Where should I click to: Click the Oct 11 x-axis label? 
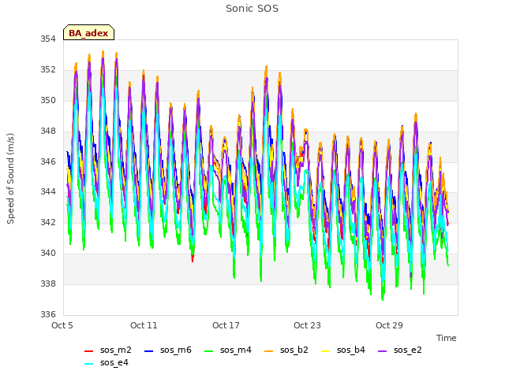coord(144,325)
